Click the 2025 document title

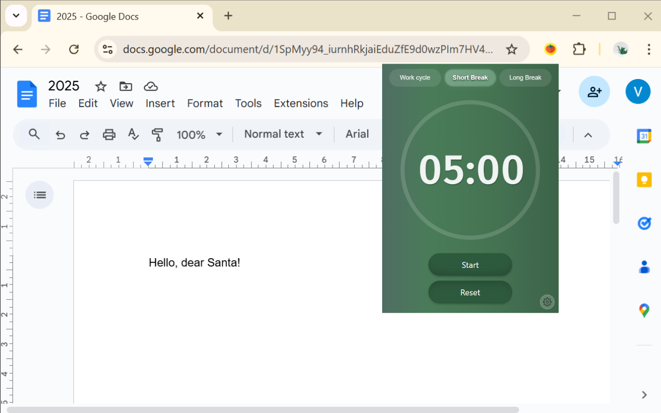tap(64, 86)
